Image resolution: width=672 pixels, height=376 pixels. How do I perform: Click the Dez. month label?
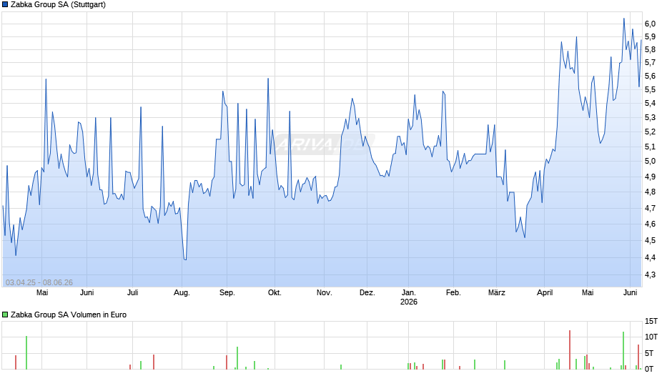(x=367, y=292)
